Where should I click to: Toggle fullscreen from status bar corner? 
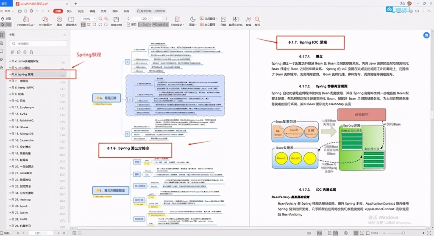(429, 233)
